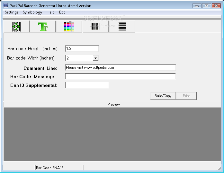Choose Exit from the menu bar
Viewport: 224px width, 173px height.
coord(62,12)
